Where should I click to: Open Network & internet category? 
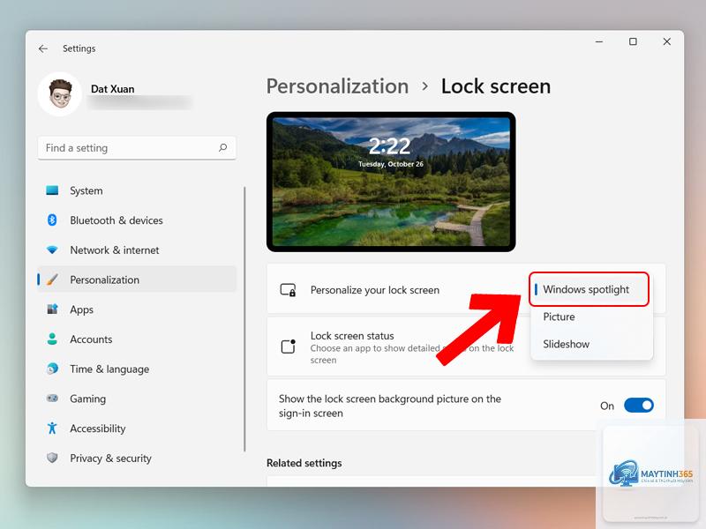[137, 250]
